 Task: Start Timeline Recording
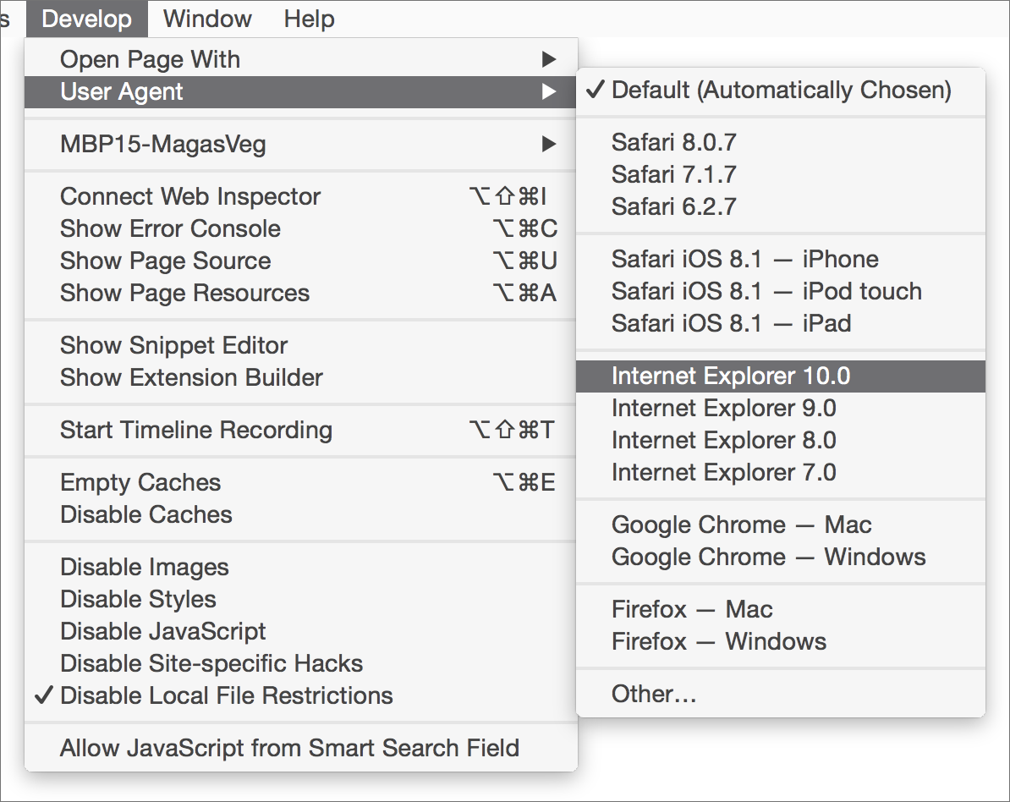click(301, 431)
